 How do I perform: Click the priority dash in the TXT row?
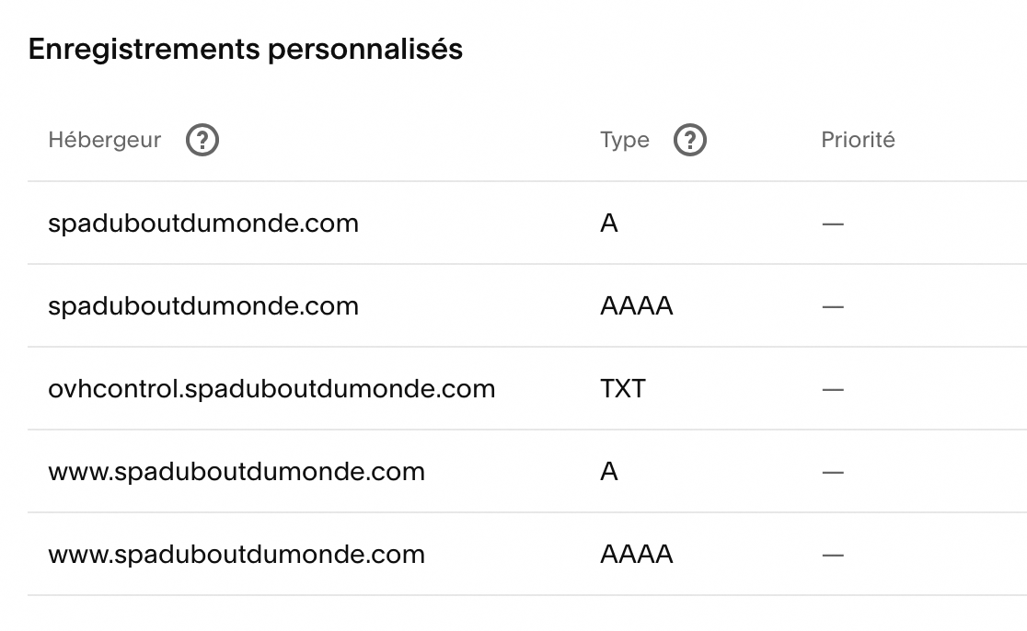point(833,390)
